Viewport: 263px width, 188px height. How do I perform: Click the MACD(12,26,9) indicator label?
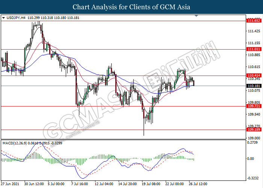click(x=15, y=143)
